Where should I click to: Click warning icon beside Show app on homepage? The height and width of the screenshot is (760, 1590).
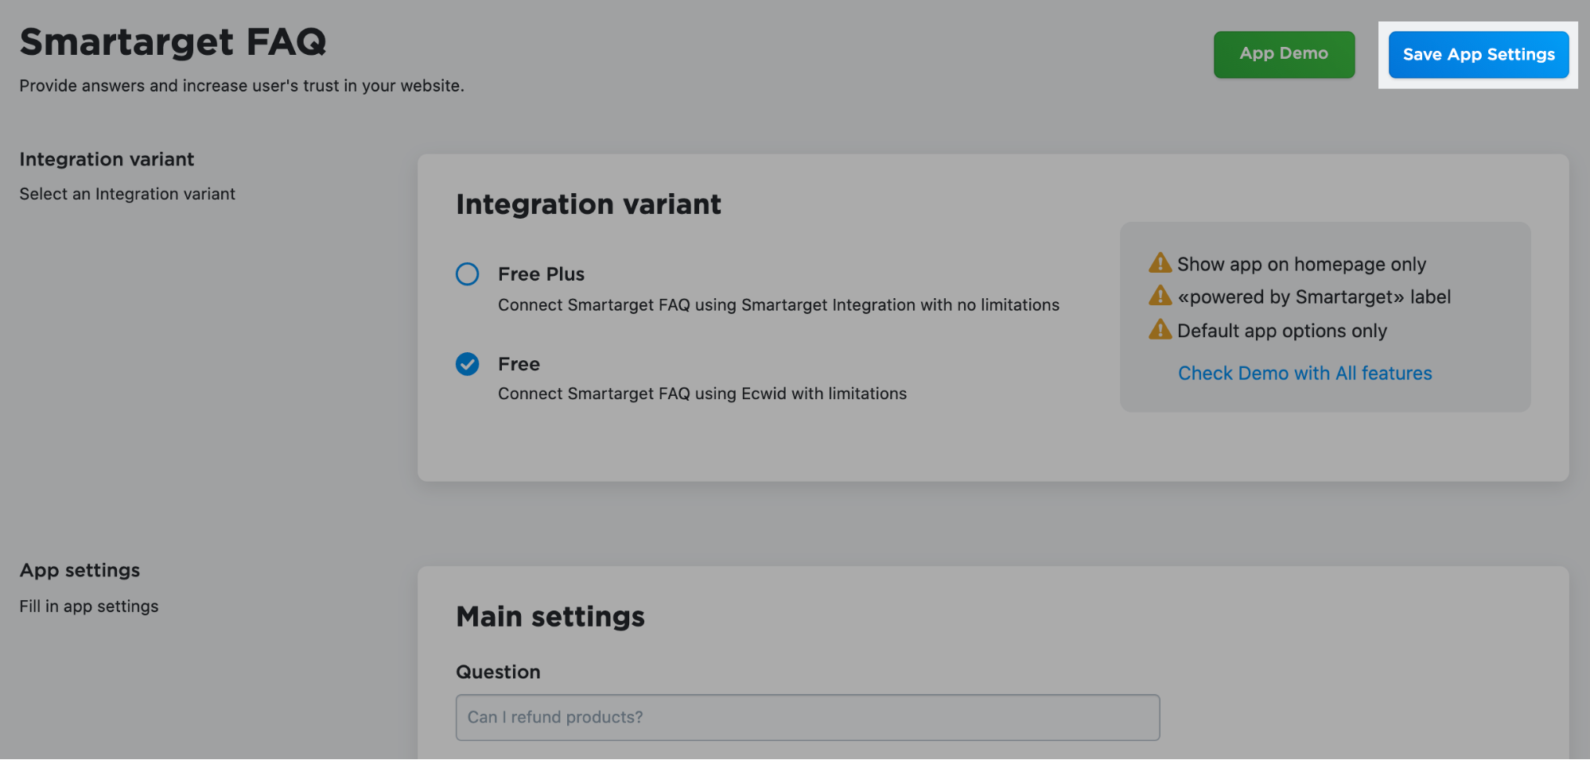(x=1160, y=262)
